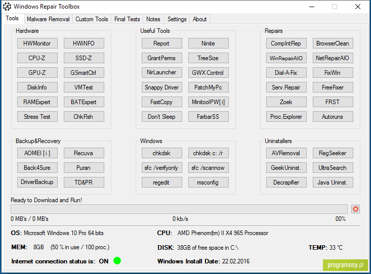Run BrowserClean
Viewport: 371px width, 274px height.
pos(333,43)
